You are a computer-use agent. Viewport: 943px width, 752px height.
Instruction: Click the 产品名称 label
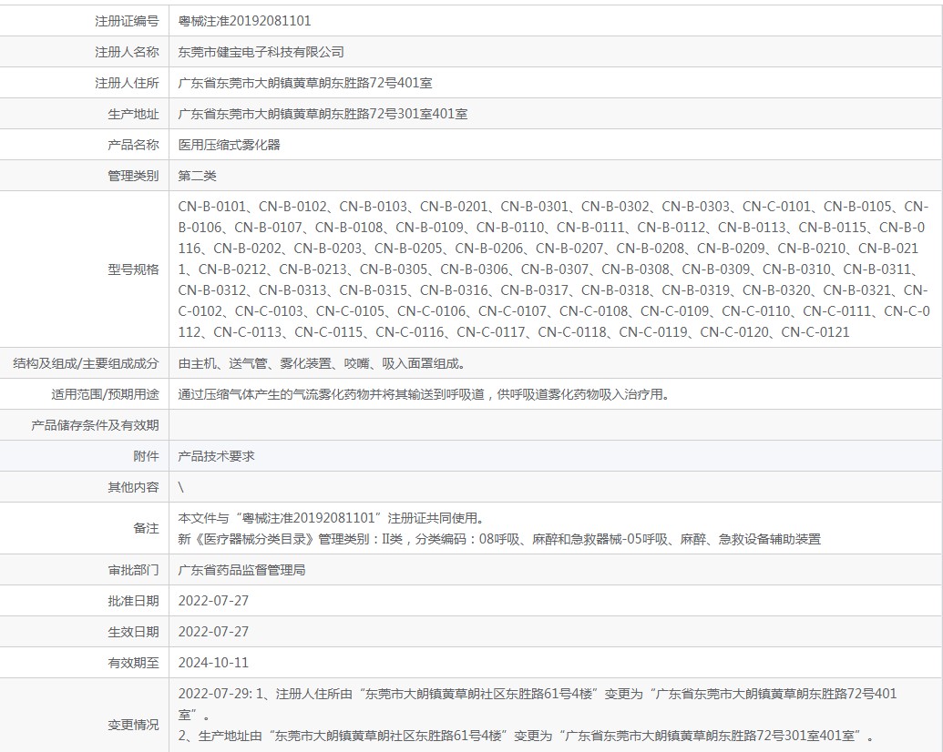point(134,145)
